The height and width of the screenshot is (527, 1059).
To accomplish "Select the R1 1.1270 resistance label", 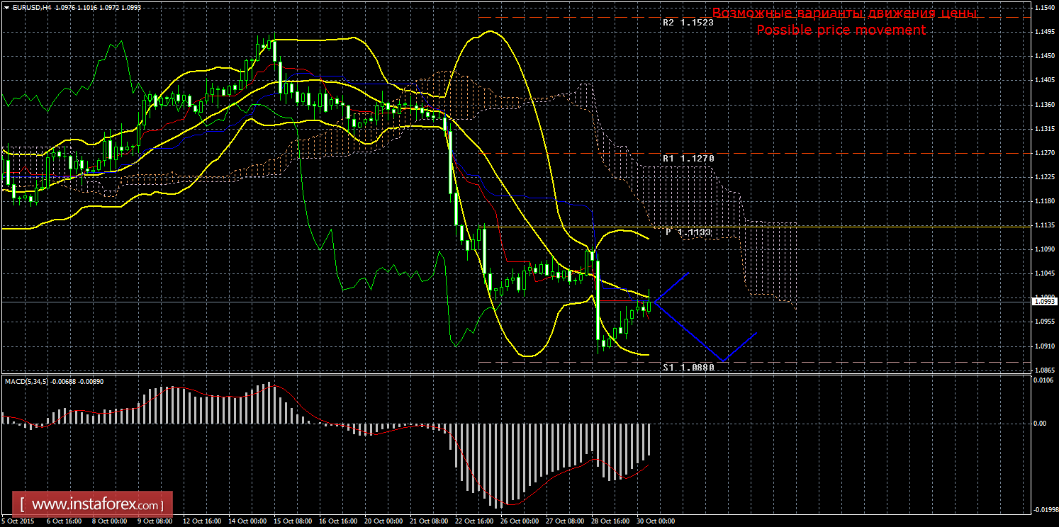I will coord(688,159).
